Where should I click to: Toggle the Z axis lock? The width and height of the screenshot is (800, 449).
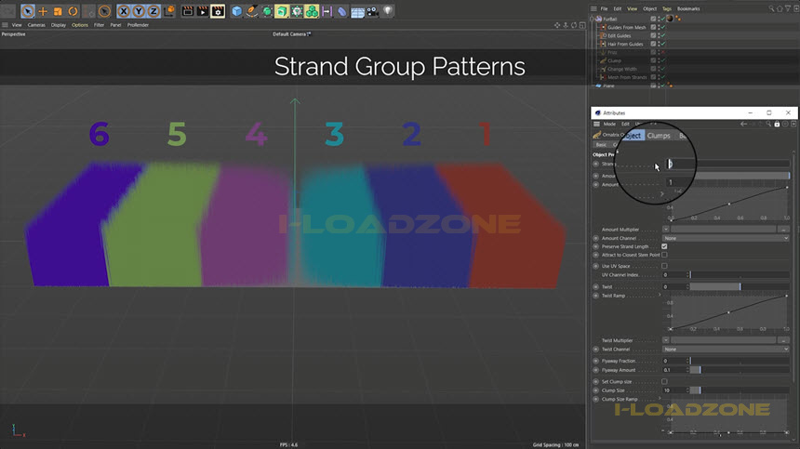pos(153,11)
